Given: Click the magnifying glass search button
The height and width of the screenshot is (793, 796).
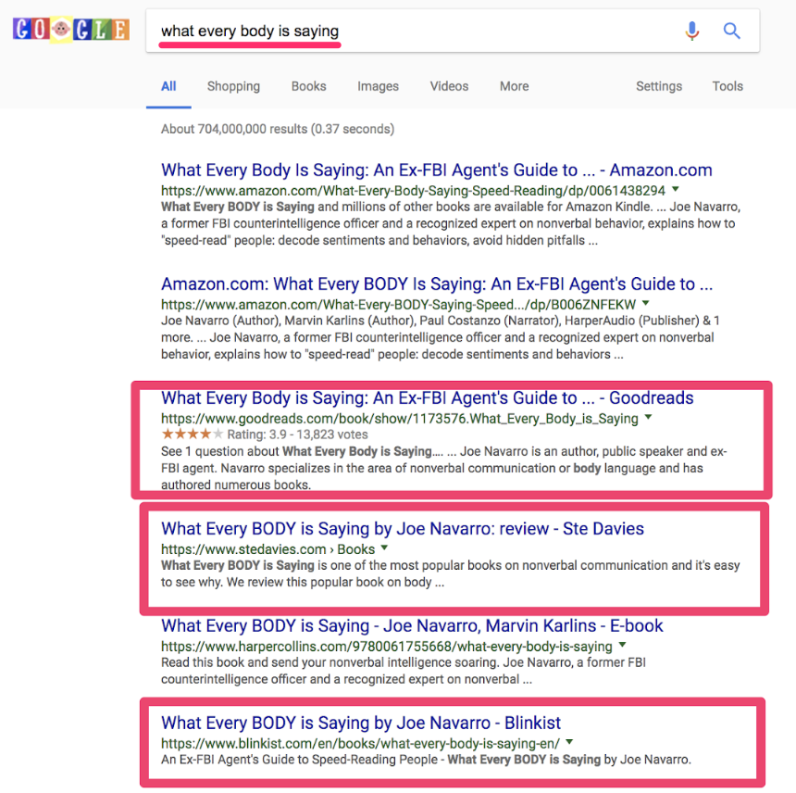Looking at the screenshot, I should (x=731, y=31).
